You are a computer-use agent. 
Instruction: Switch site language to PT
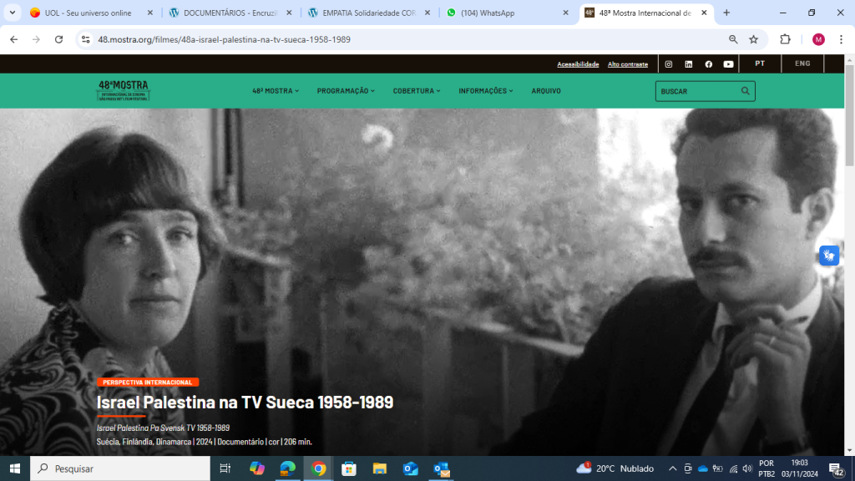point(760,64)
